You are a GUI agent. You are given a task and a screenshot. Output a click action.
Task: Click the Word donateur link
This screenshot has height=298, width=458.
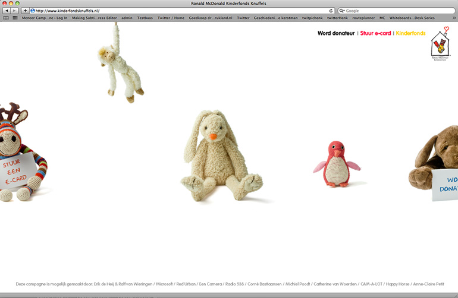click(x=336, y=33)
